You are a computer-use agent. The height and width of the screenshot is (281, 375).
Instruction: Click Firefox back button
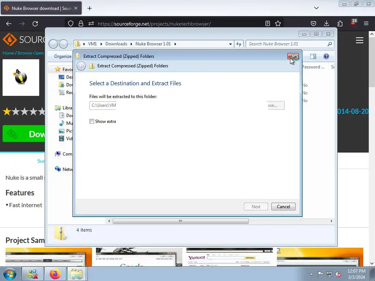click(x=9, y=24)
